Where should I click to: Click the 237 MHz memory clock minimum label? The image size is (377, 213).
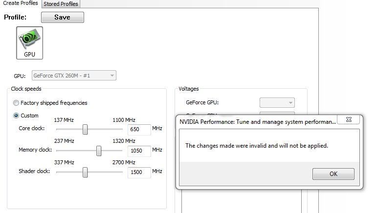(64, 141)
